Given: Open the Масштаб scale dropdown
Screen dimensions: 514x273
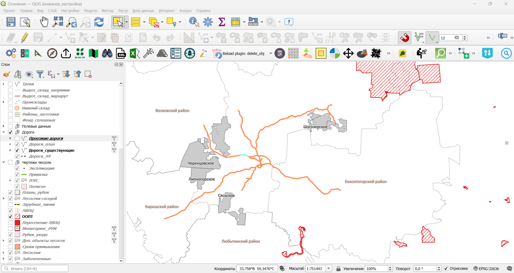Looking at the screenshot, I should (329, 268).
